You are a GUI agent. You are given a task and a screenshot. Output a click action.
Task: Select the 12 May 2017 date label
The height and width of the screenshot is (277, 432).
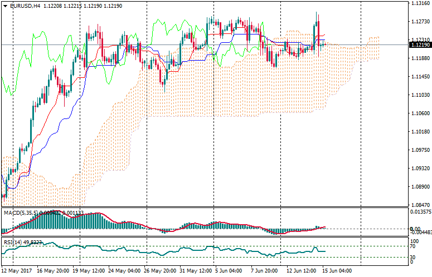pos(17,271)
